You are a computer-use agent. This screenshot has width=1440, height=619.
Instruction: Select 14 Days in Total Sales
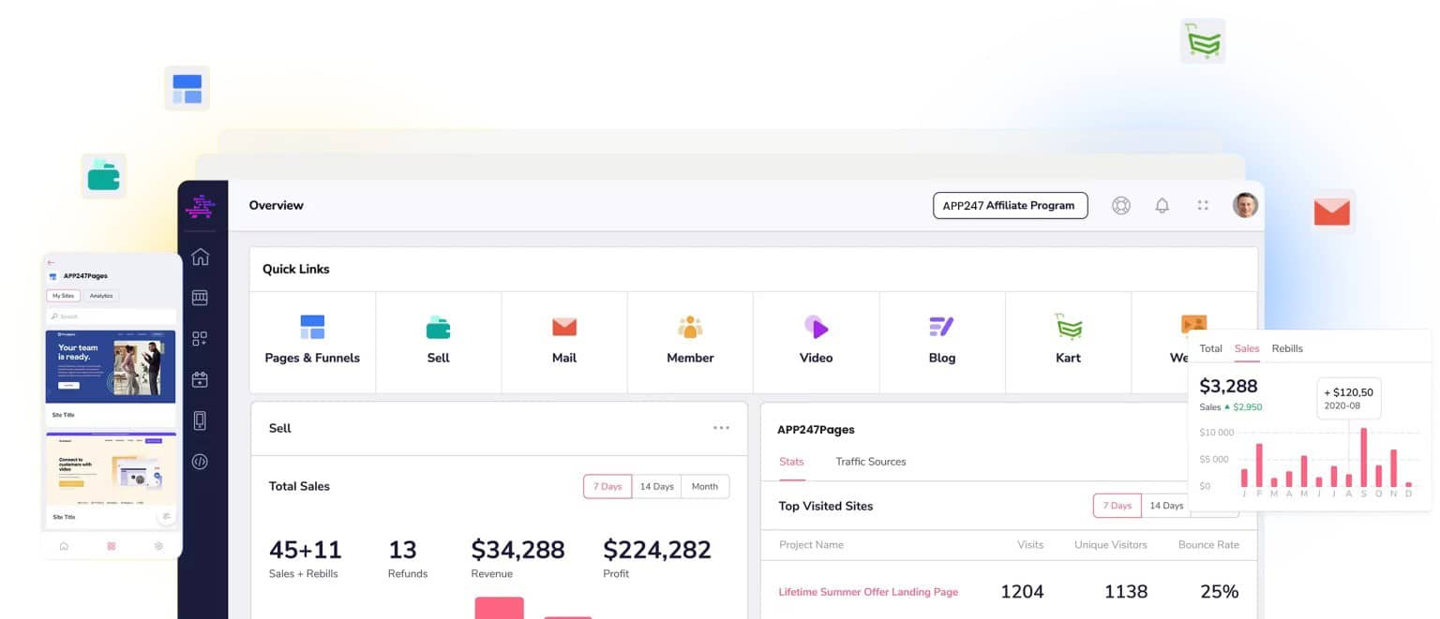(x=656, y=487)
